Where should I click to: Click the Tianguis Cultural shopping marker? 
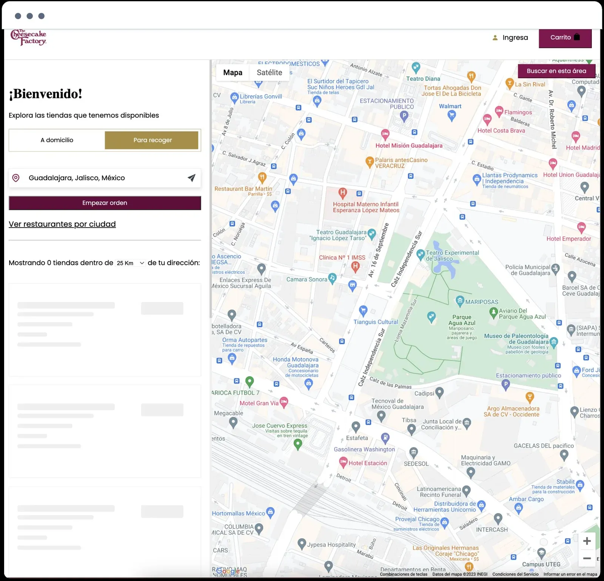point(363,311)
